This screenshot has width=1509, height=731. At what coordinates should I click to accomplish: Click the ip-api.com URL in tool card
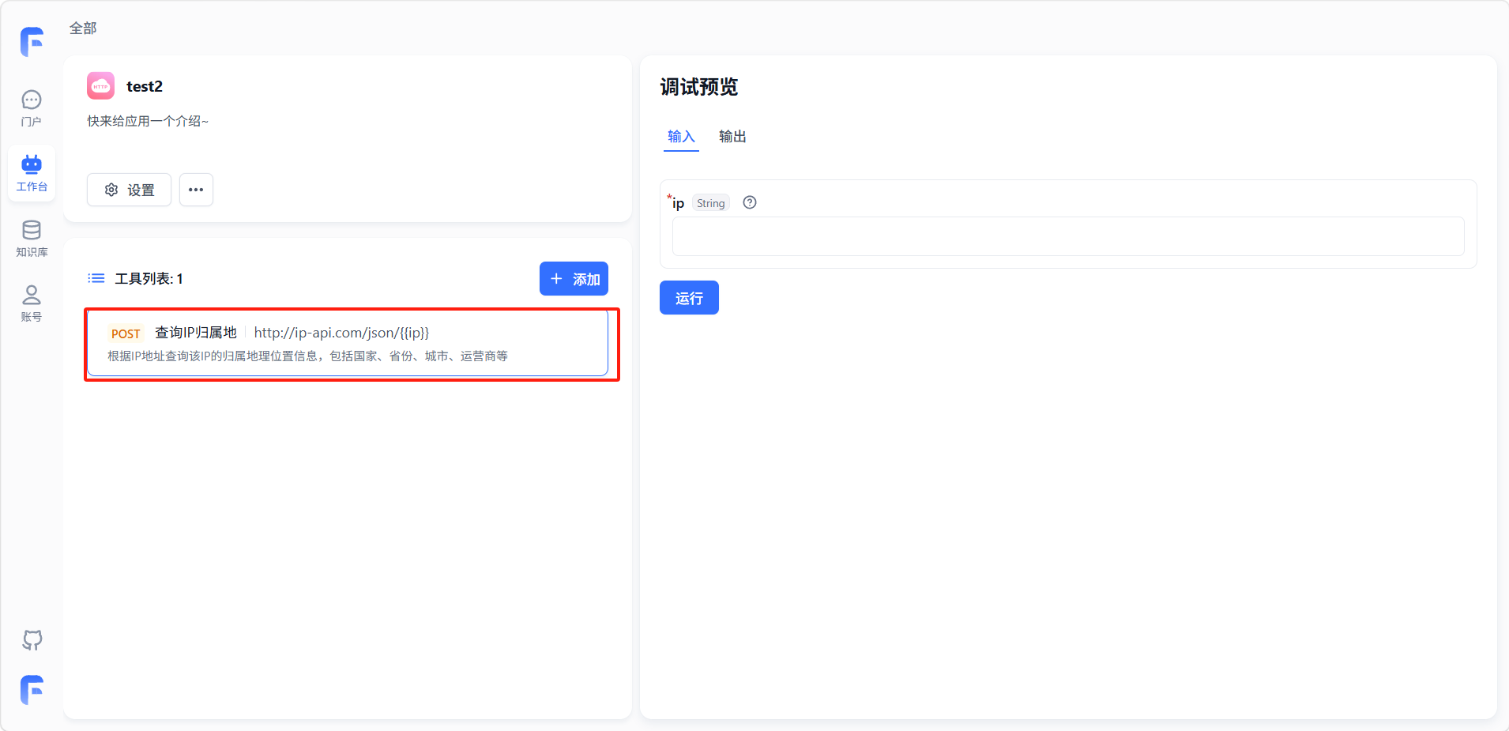coord(341,333)
